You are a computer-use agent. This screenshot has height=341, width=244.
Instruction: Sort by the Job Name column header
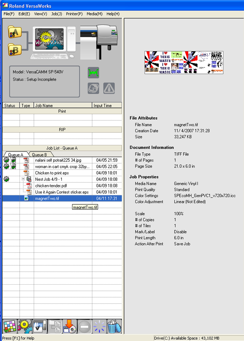[x=63, y=105]
